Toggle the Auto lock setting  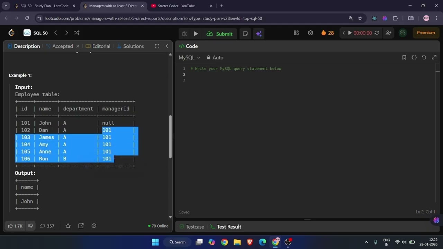pos(215,57)
